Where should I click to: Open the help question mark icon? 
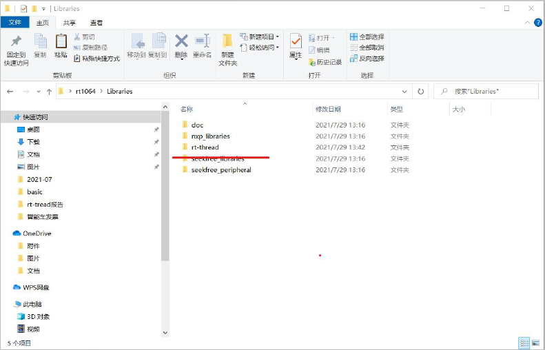[538, 23]
